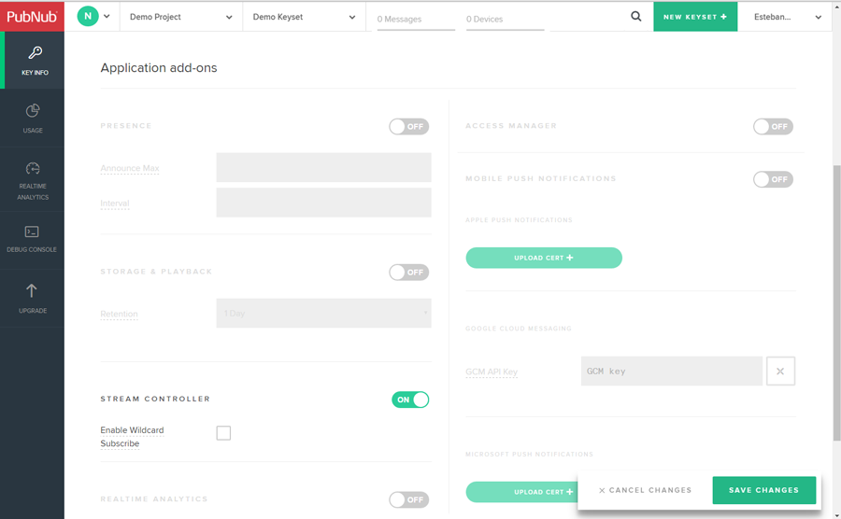Expand the Demo Keyset dropdown
Viewport: 841px width, 519px height.
(x=304, y=17)
